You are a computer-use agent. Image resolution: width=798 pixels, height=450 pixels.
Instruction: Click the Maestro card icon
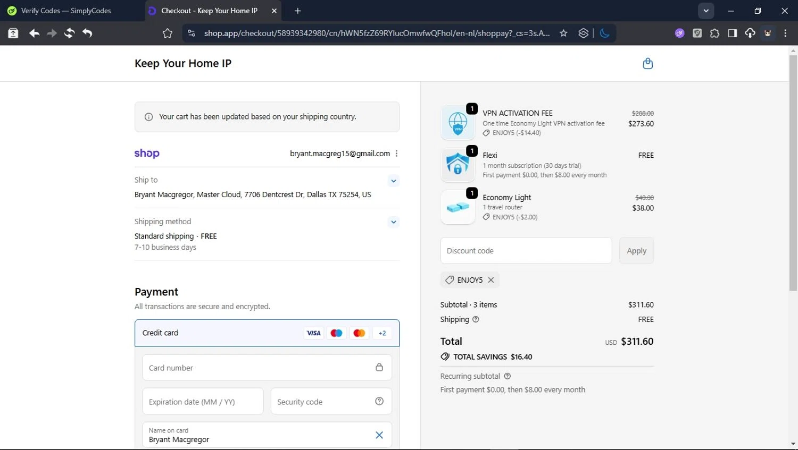pyautogui.click(x=336, y=333)
